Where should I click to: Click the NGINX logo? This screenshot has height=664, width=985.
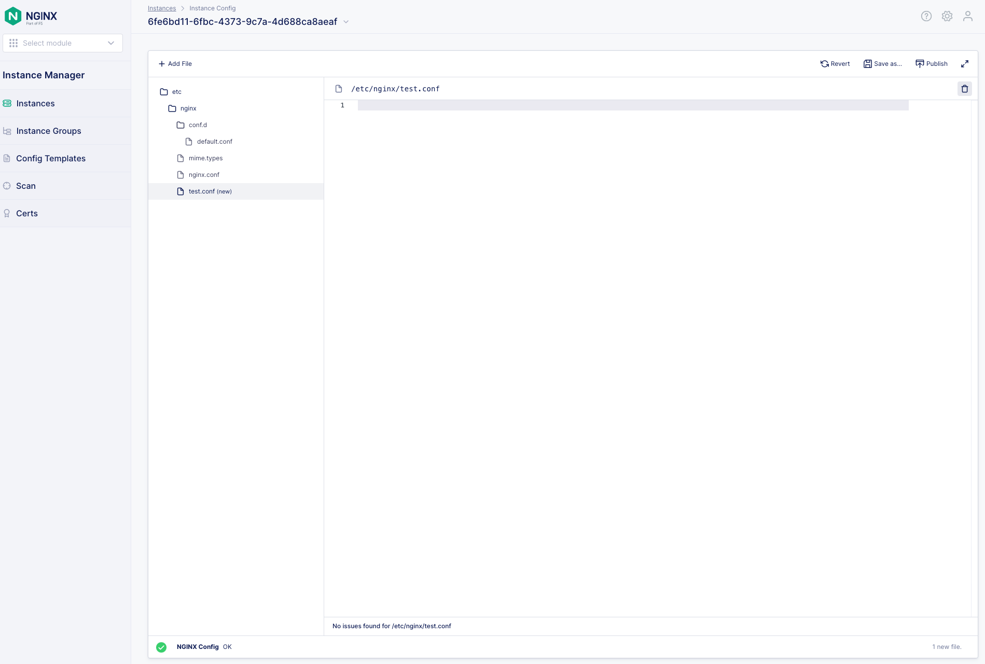coord(31,16)
